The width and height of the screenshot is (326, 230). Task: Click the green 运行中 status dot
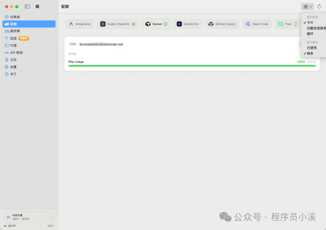pyautogui.click(x=5, y=226)
